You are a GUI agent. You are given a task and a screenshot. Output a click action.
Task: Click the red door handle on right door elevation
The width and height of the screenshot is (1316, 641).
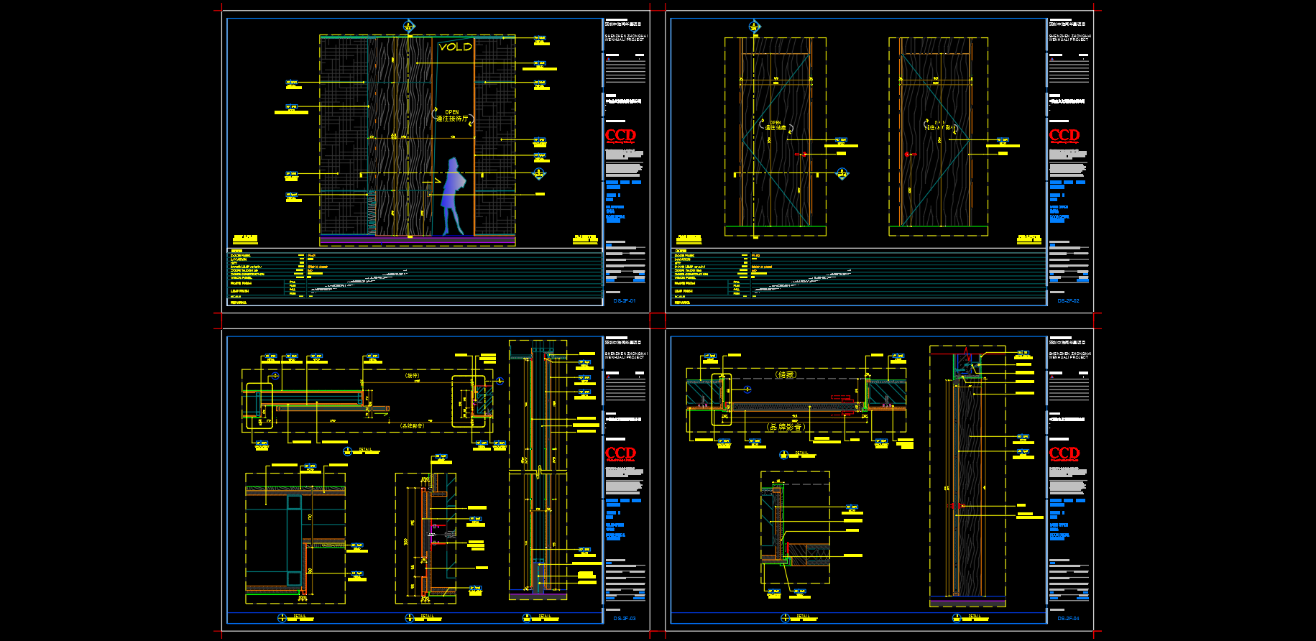[x=907, y=155]
